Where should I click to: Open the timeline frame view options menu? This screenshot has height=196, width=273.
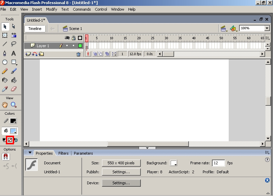[x=268, y=38]
